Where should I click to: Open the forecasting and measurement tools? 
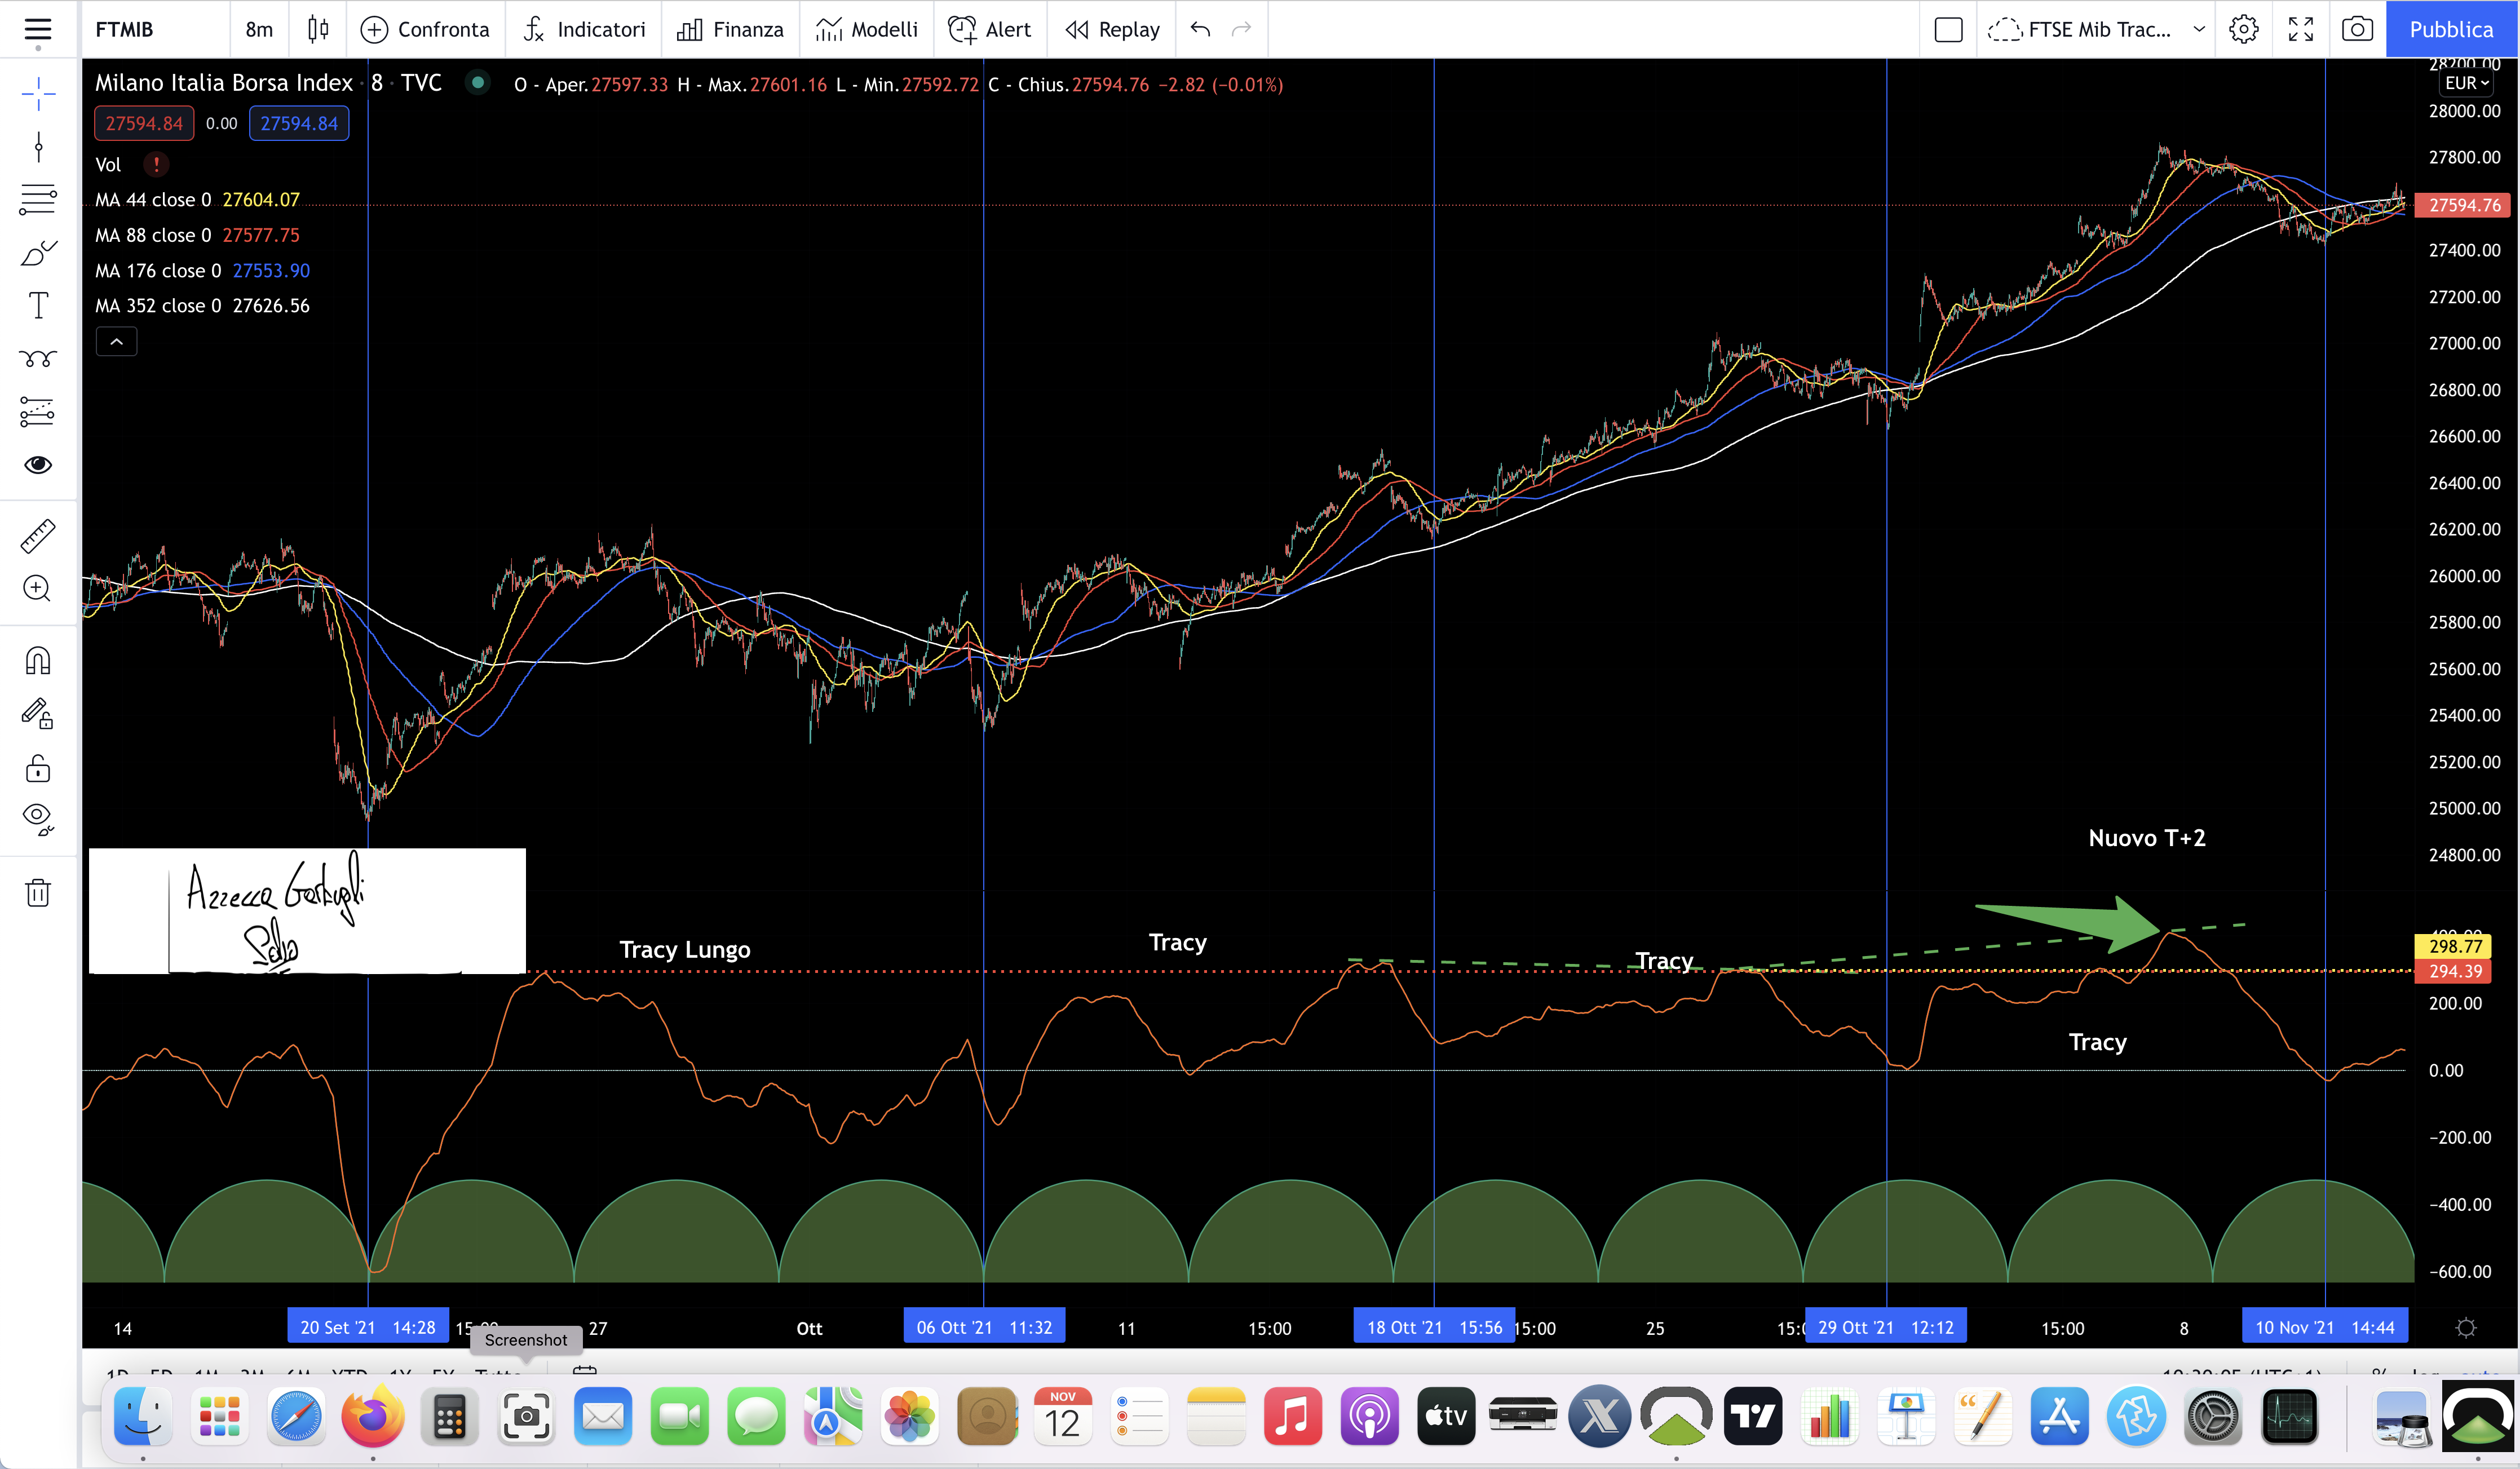38,411
